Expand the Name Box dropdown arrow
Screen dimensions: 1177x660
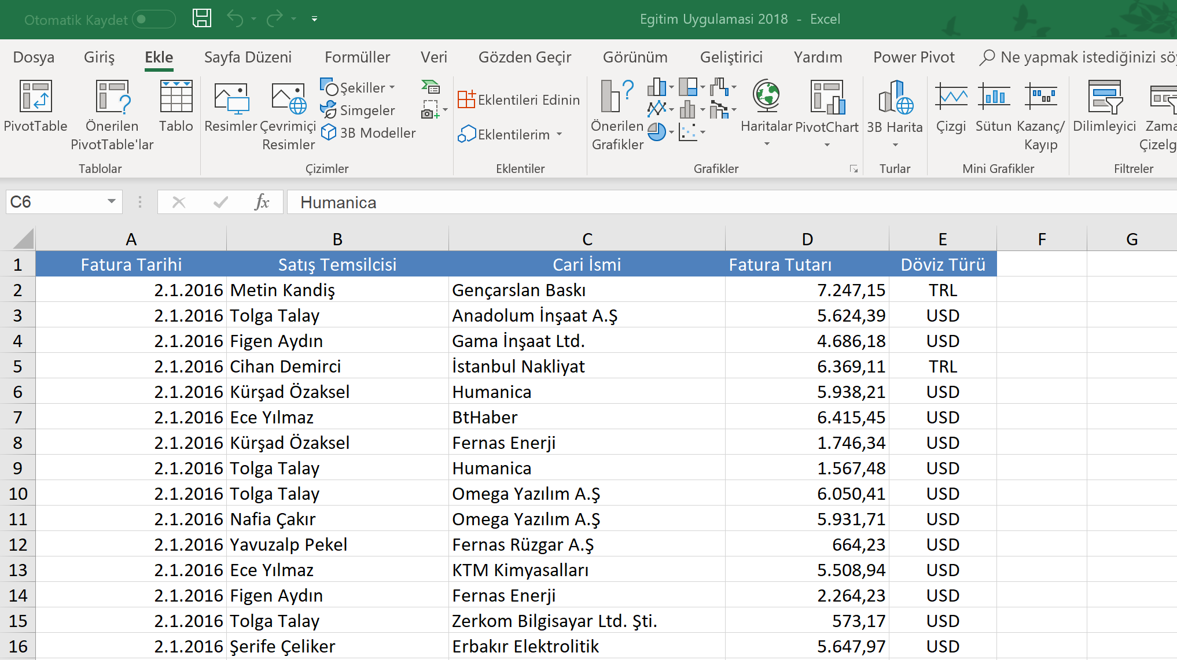(111, 202)
